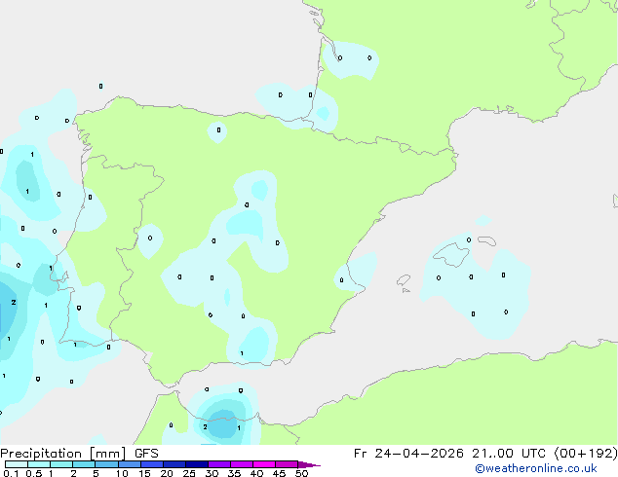This screenshot has width=618, height=477.
Task: Click the '20' legend label
Action: pos(167,473)
